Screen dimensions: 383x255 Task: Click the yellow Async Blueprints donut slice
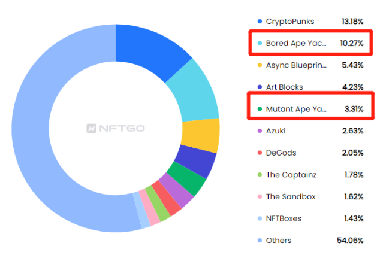tap(200, 135)
